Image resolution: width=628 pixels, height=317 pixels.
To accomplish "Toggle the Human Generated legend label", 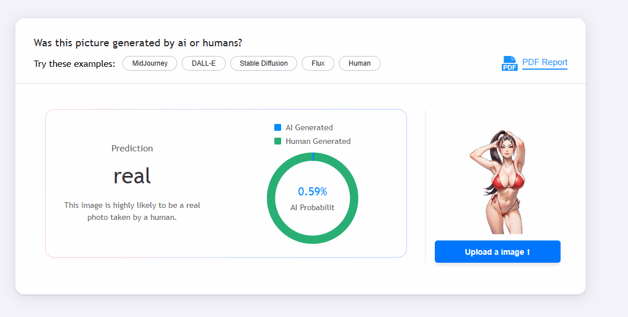I will click(x=318, y=141).
